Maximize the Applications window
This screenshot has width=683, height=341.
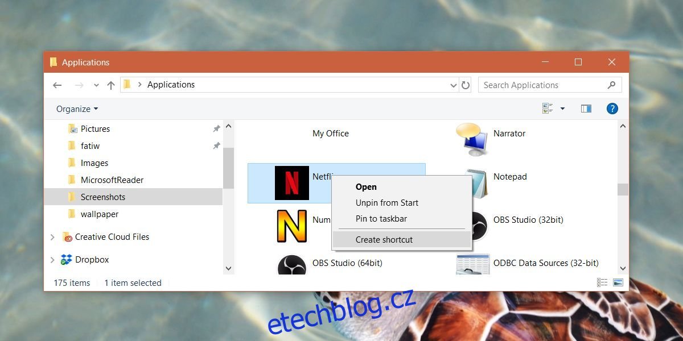pyautogui.click(x=578, y=62)
